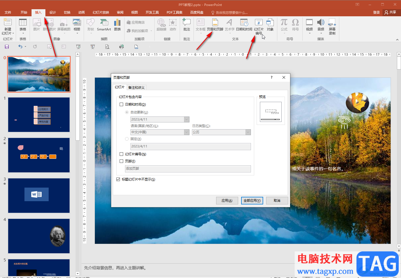Expand the My Add-ins dropdown
Screen dimensions: 401x278
point(151,31)
